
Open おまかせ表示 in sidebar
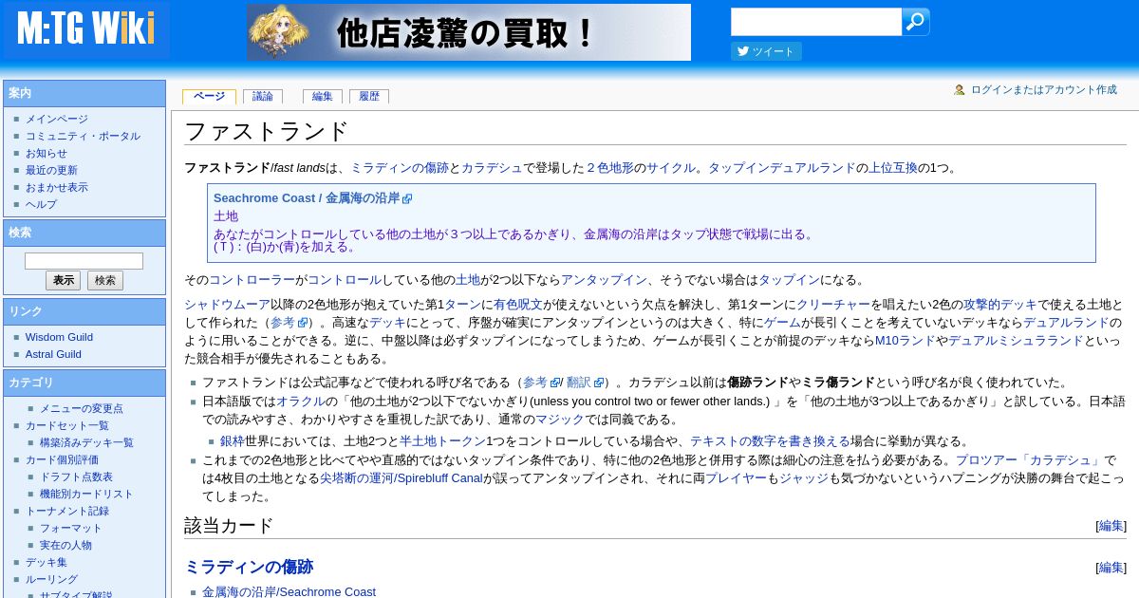pyautogui.click(x=57, y=188)
